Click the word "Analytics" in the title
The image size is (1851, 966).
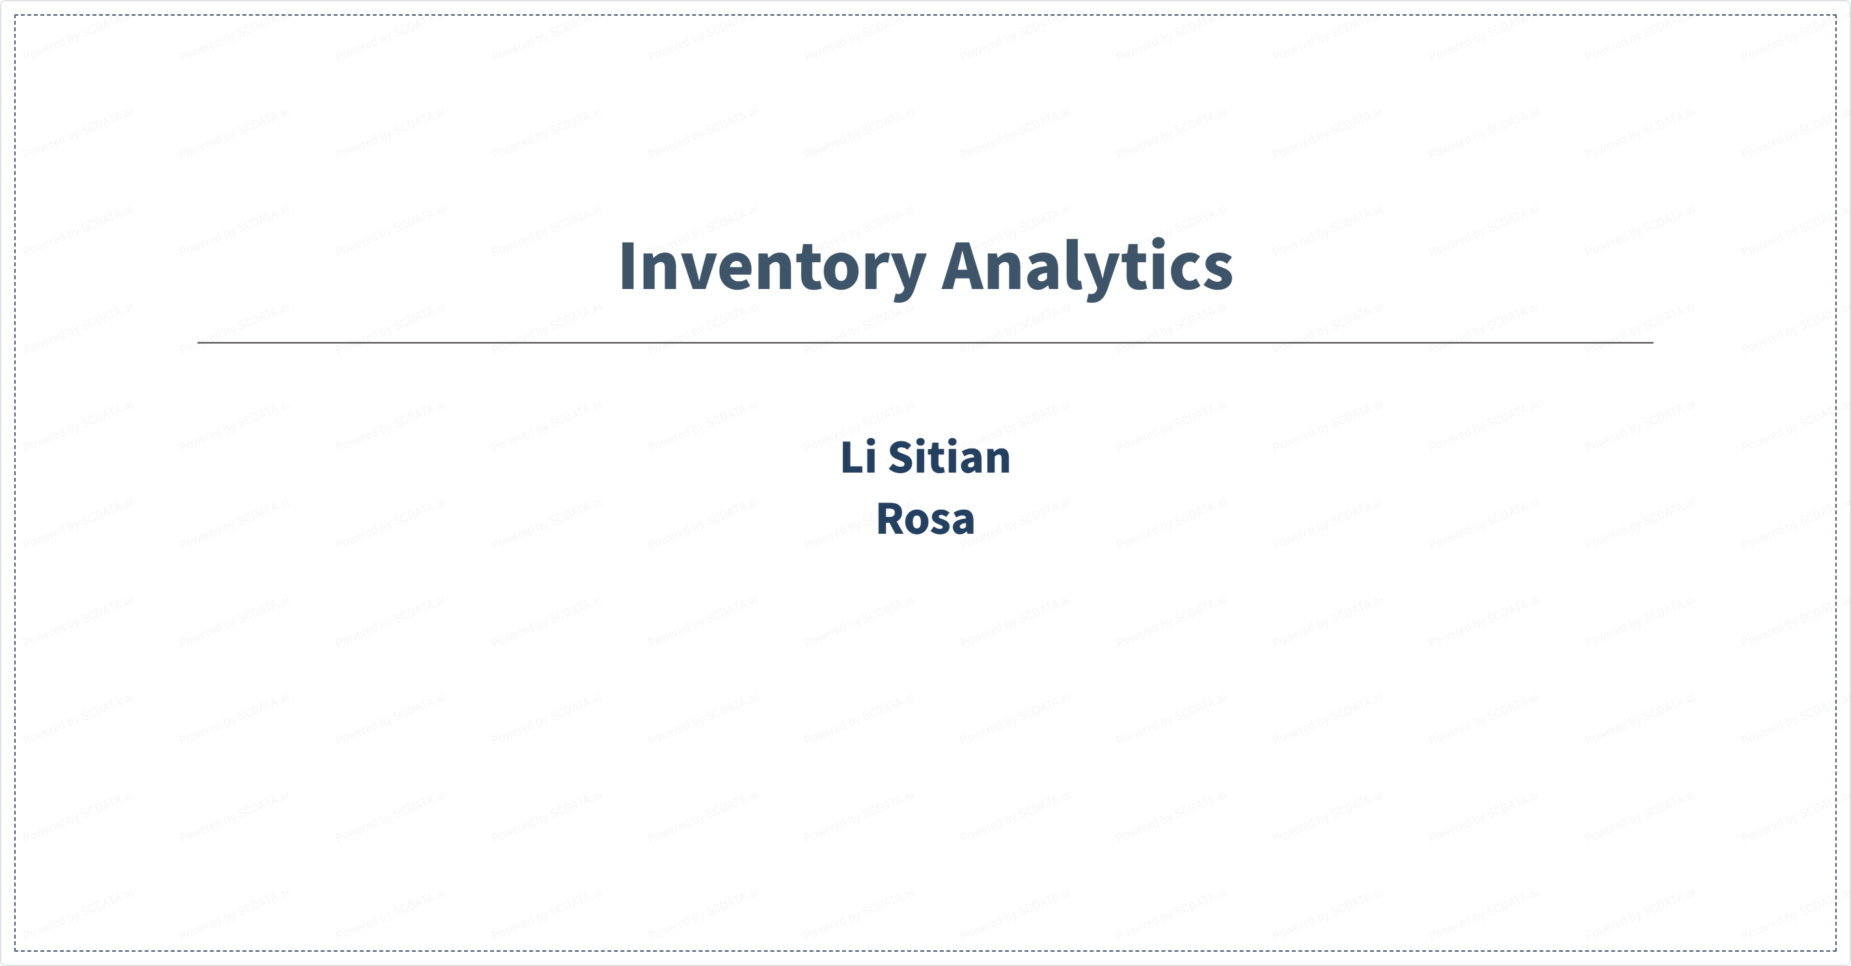click(1087, 267)
